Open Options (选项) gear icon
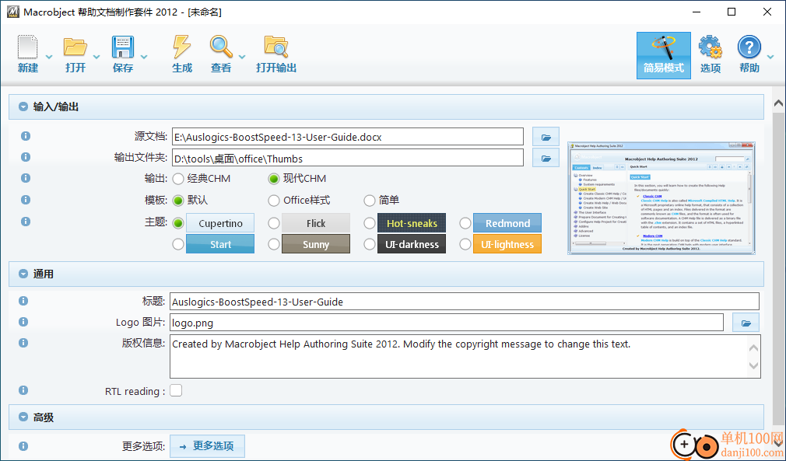The height and width of the screenshot is (461, 786). pos(711,48)
